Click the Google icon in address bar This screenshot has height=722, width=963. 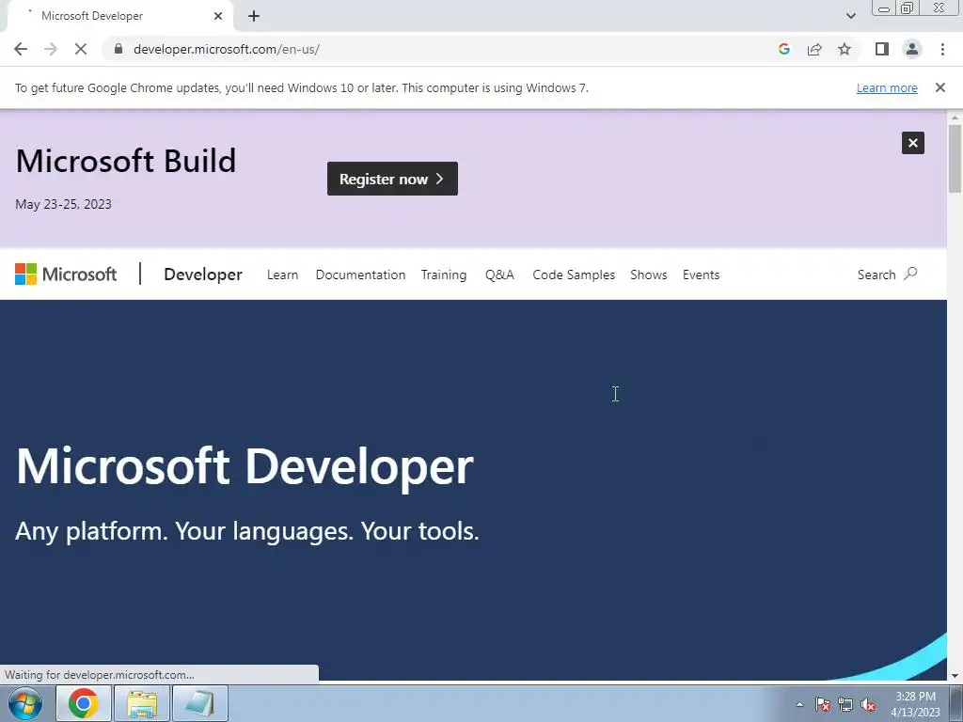783,49
